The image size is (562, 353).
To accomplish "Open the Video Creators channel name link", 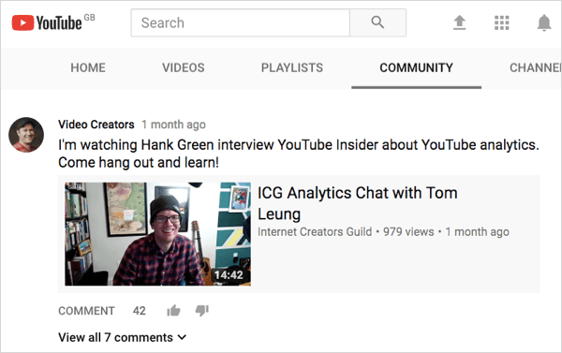I will [x=96, y=125].
